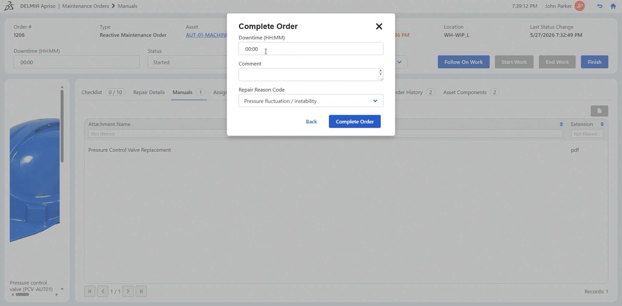
Task: Click the pdf extension cell
Action: (x=575, y=150)
